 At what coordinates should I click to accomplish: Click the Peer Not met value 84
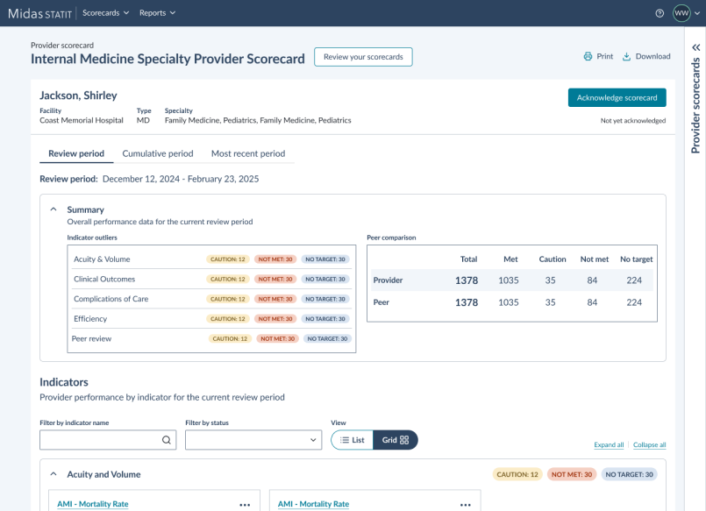592,302
